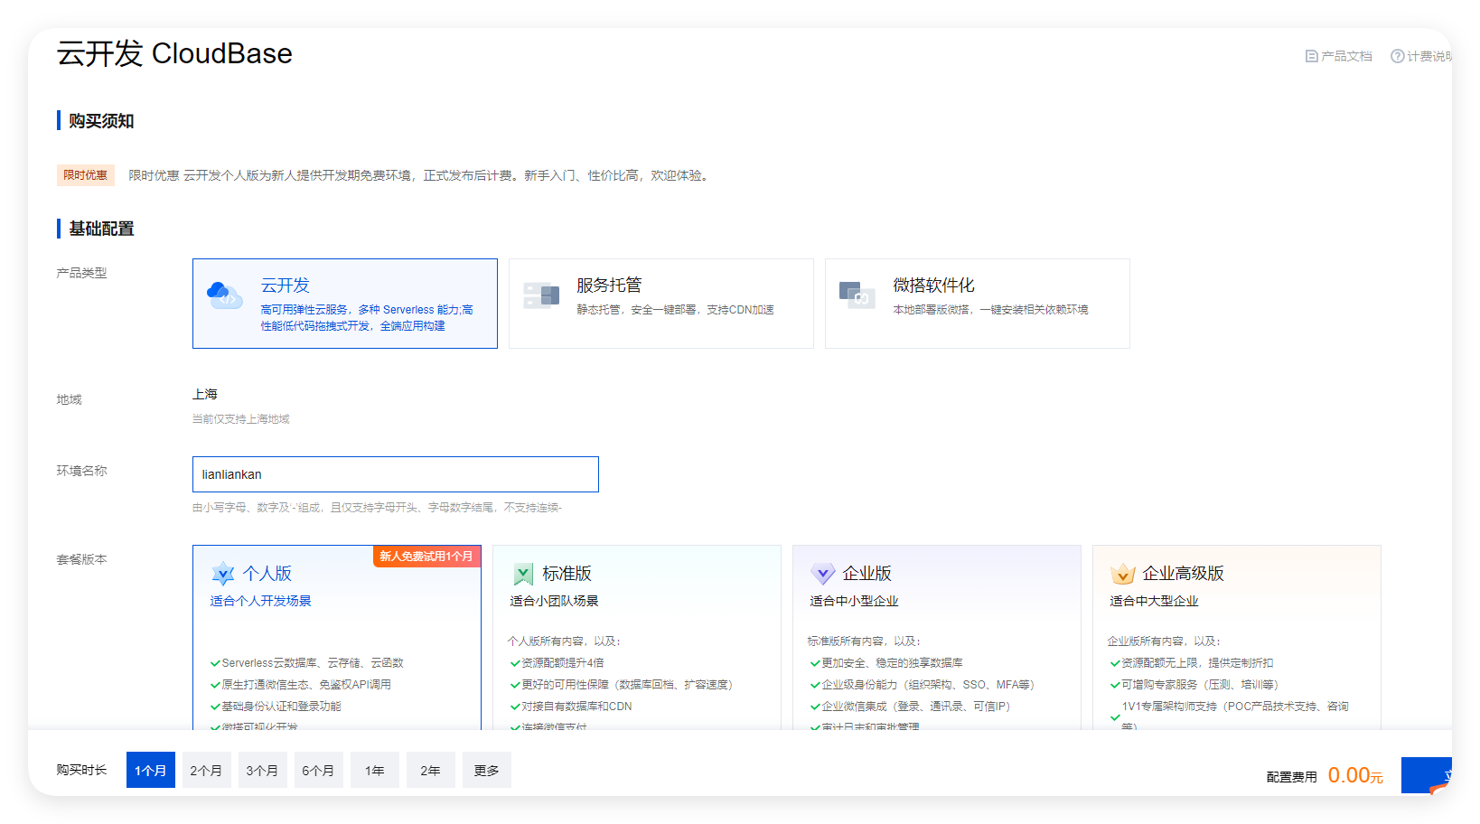The width and height of the screenshot is (1480, 824).
Task: Set purchase duration to 2年
Action: click(x=431, y=770)
